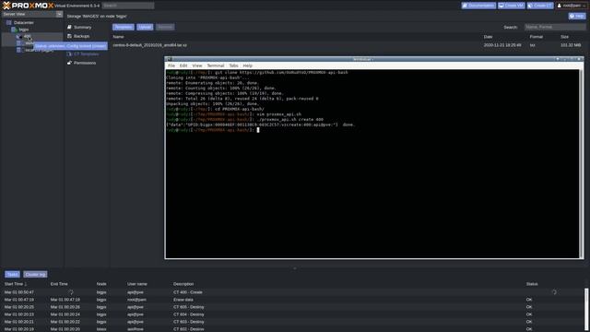Viewport: 590px width, 332px height.
Task: Click the bigpx node icon
Action: click(14, 30)
